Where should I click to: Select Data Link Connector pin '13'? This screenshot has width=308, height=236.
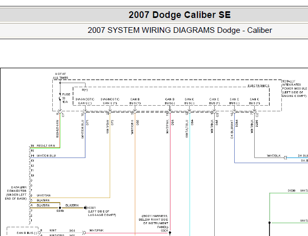click(32, 161)
